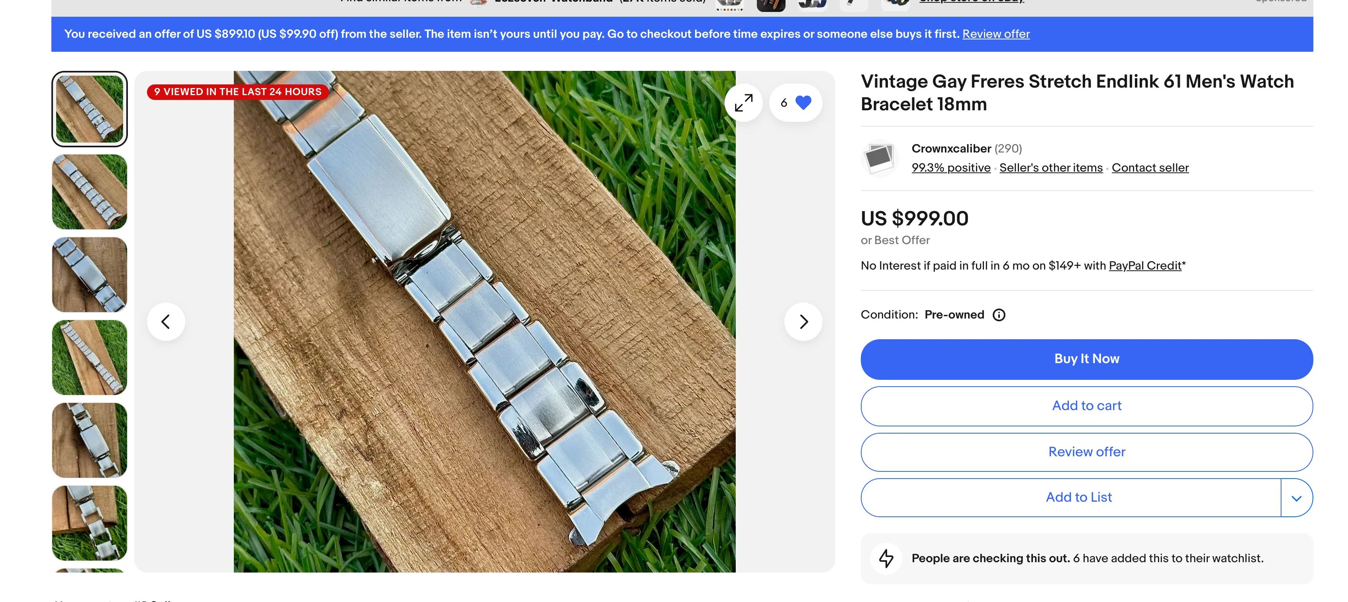
Task: Go back to the previous product photo
Action: pos(166,322)
